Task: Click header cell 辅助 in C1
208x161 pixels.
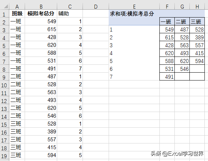Action: coord(70,14)
